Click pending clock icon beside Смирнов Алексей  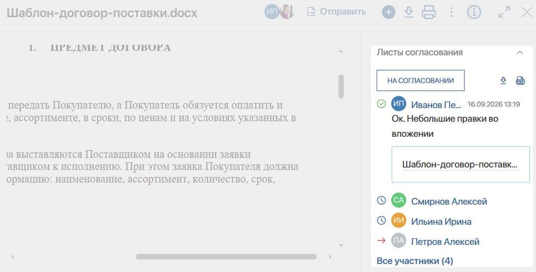tap(381, 200)
